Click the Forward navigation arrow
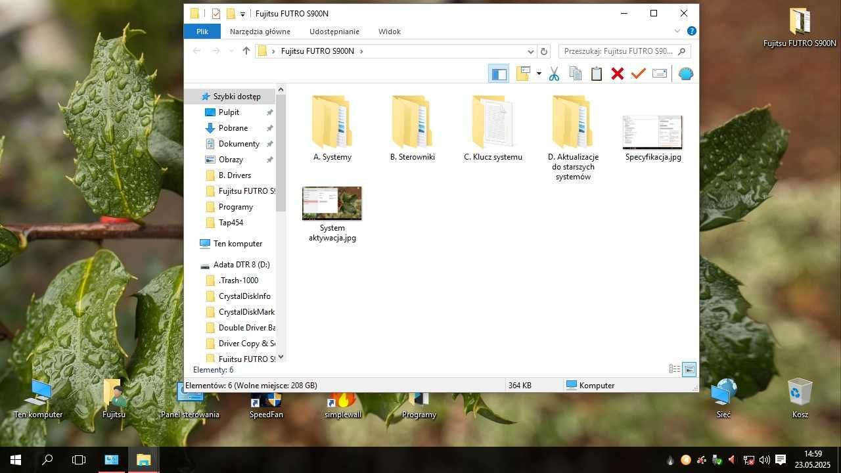Screen dimensions: 841x473 pos(215,51)
